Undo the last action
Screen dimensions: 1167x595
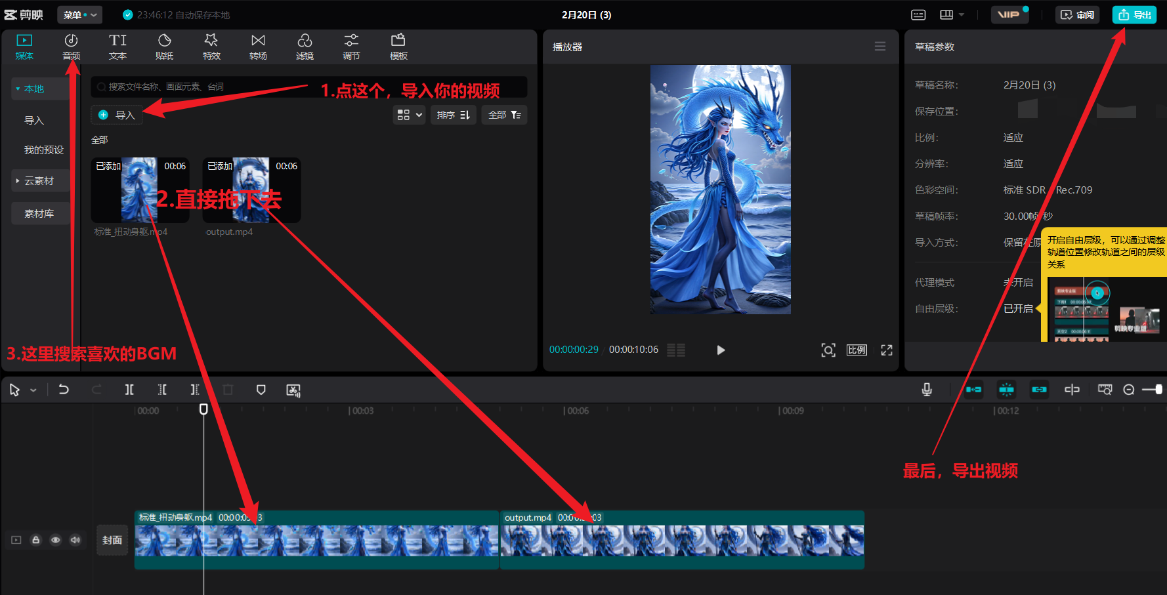point(64,390)
